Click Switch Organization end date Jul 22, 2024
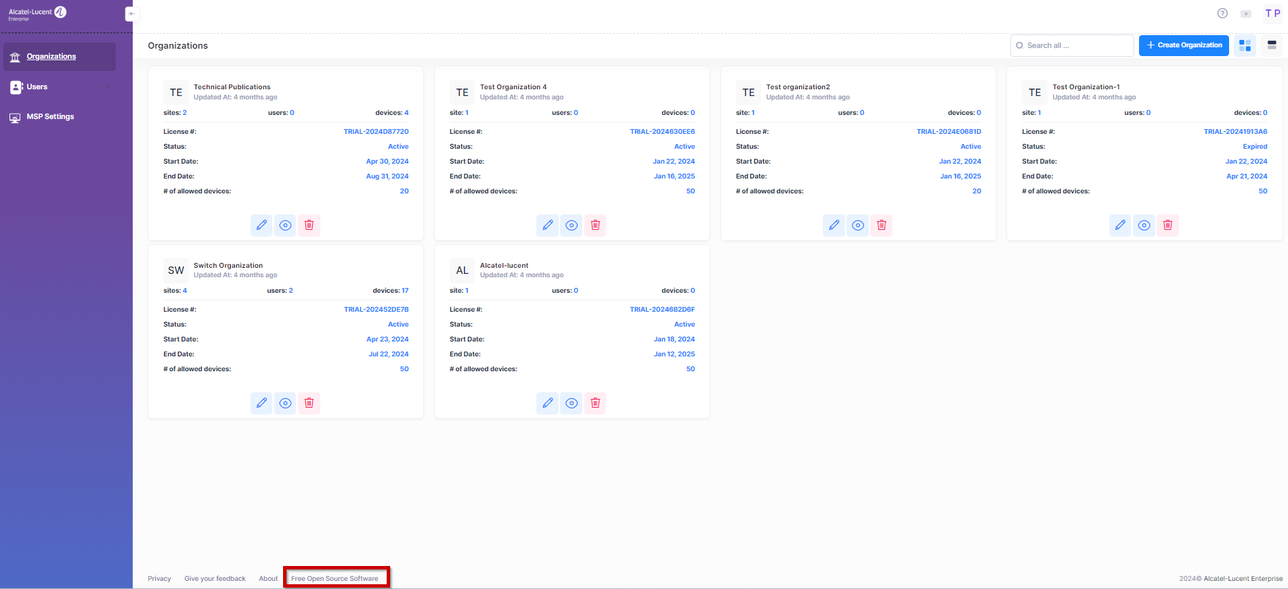Image resolution: width=1288 pixels, height=589 pixels. [x=389, y=354]
